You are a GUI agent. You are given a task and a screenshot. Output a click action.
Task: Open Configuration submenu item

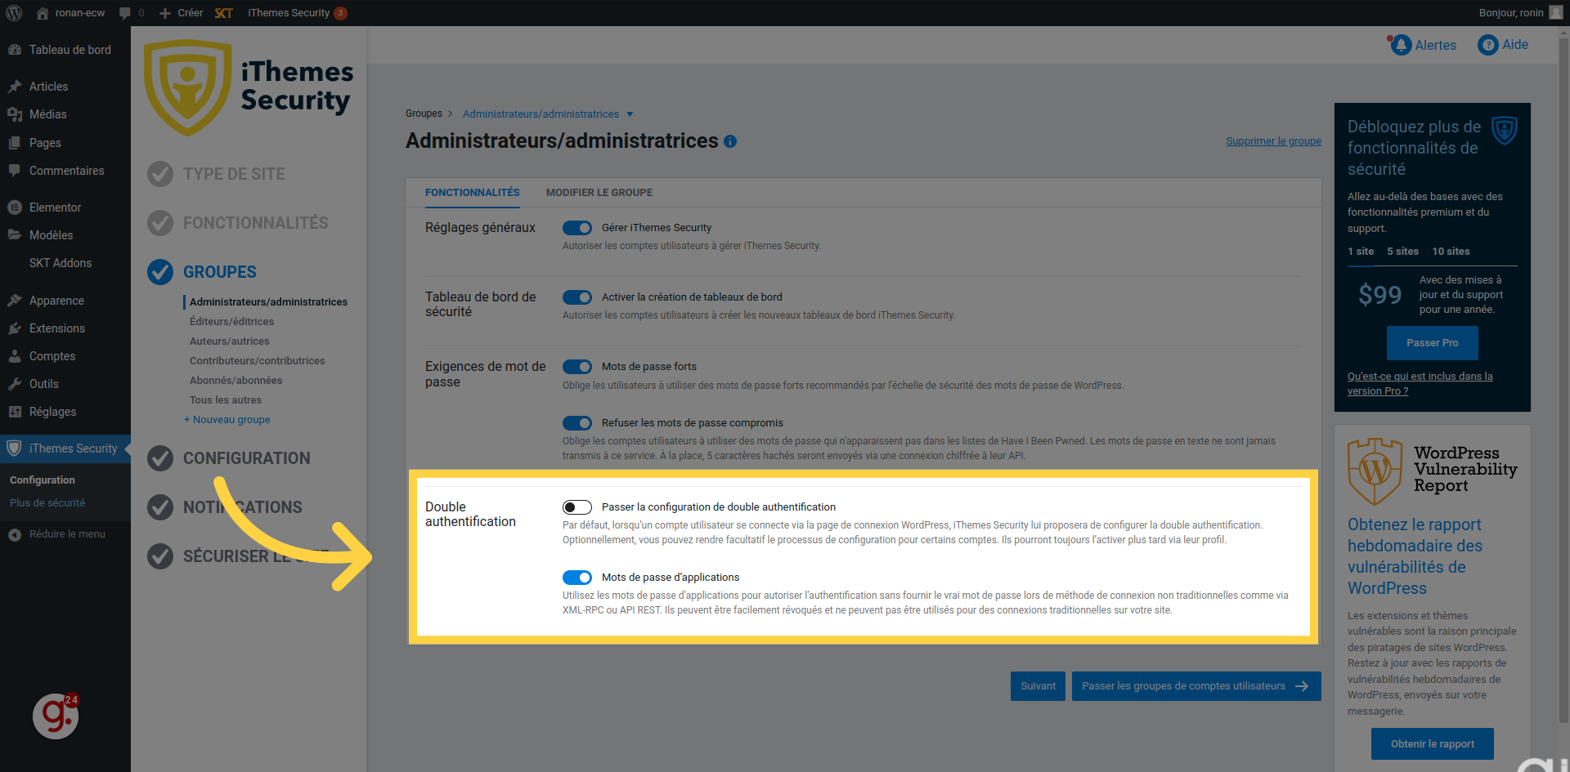43,480
